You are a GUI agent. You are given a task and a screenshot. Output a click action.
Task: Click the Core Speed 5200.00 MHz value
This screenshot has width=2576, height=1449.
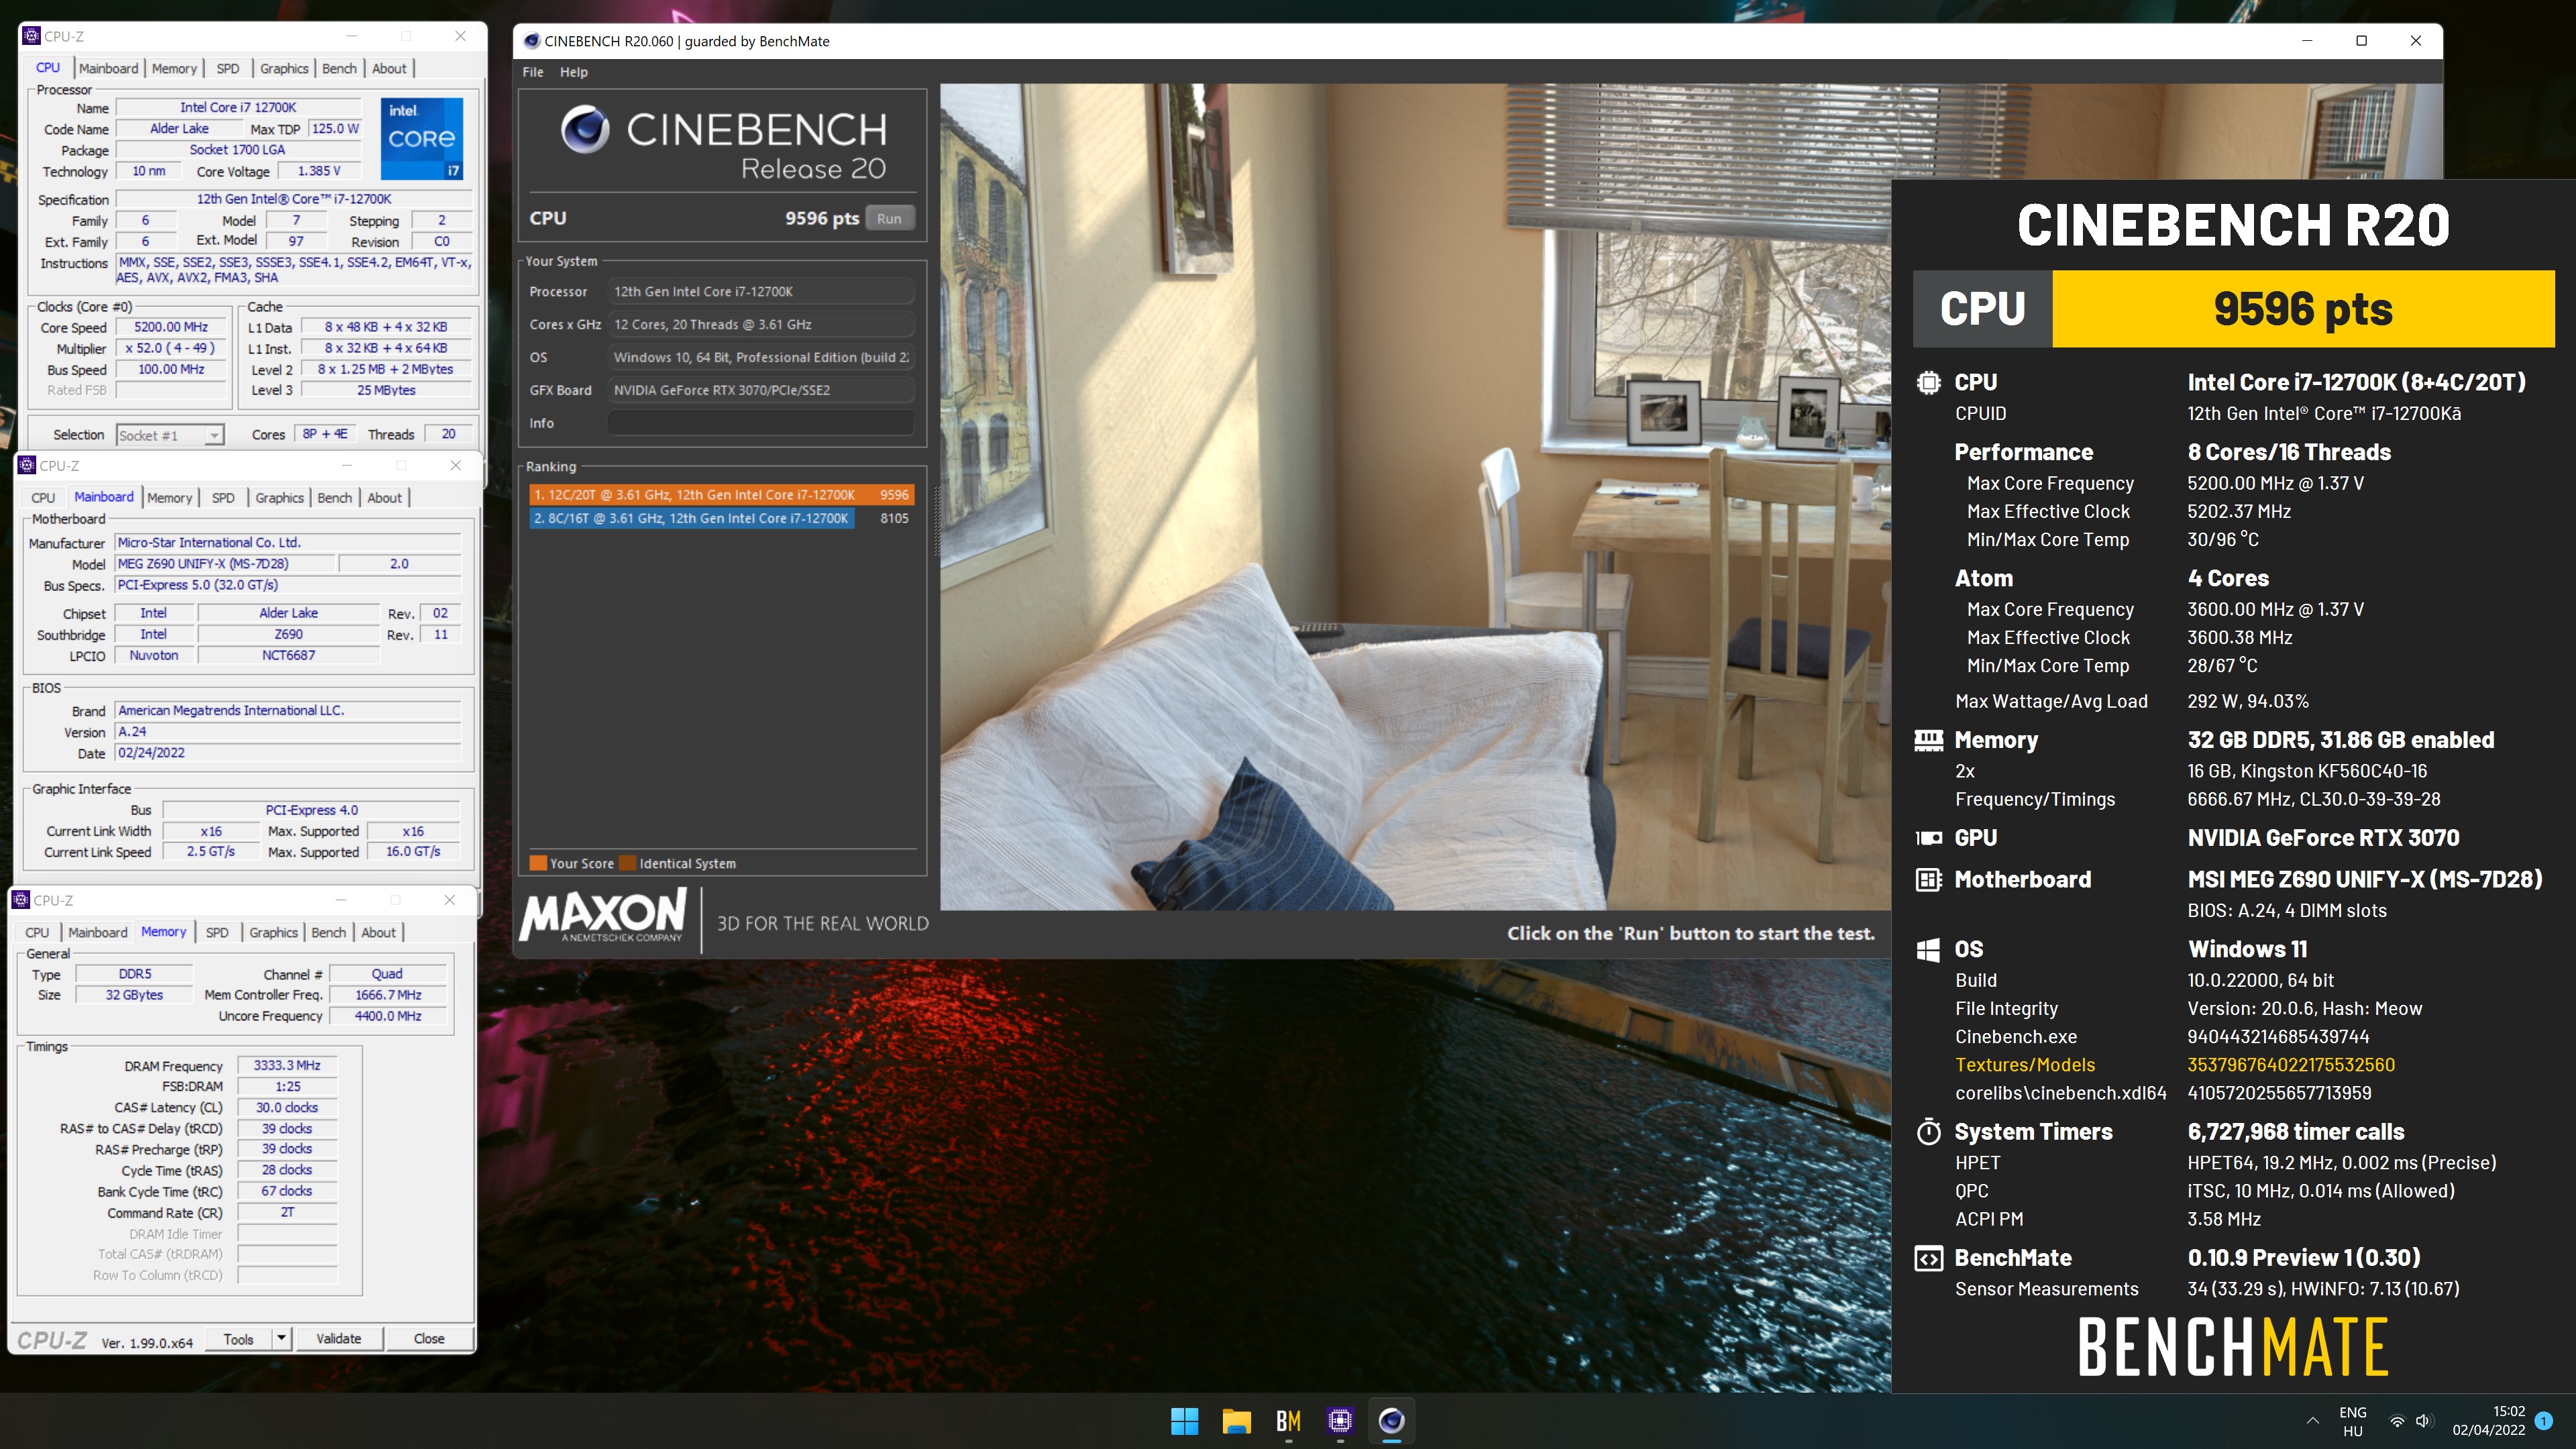tap(171, 327)
